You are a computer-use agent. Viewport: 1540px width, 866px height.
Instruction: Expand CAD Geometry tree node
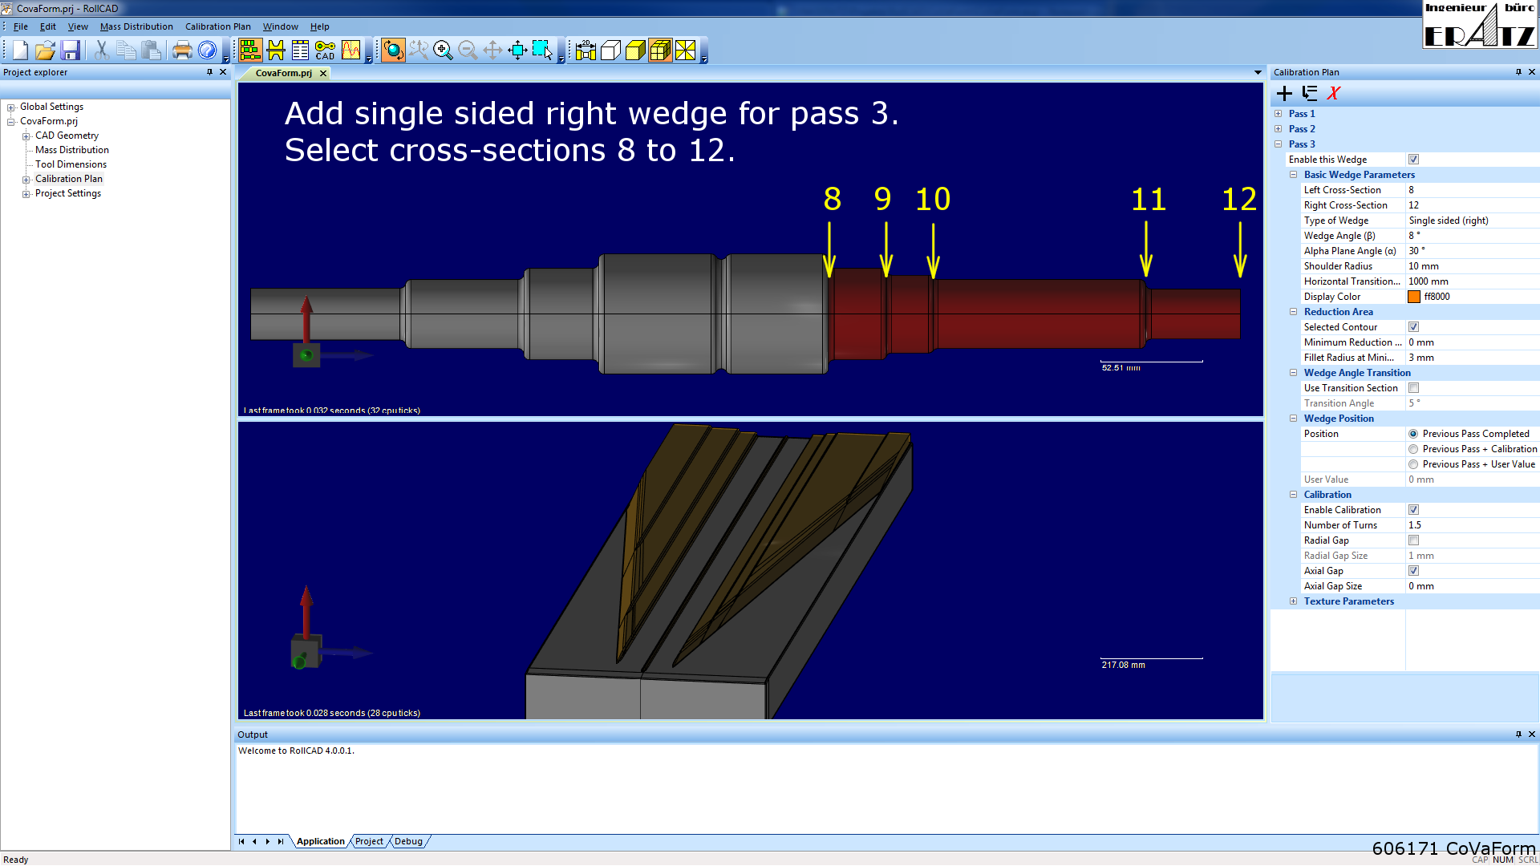pos(26,136)
